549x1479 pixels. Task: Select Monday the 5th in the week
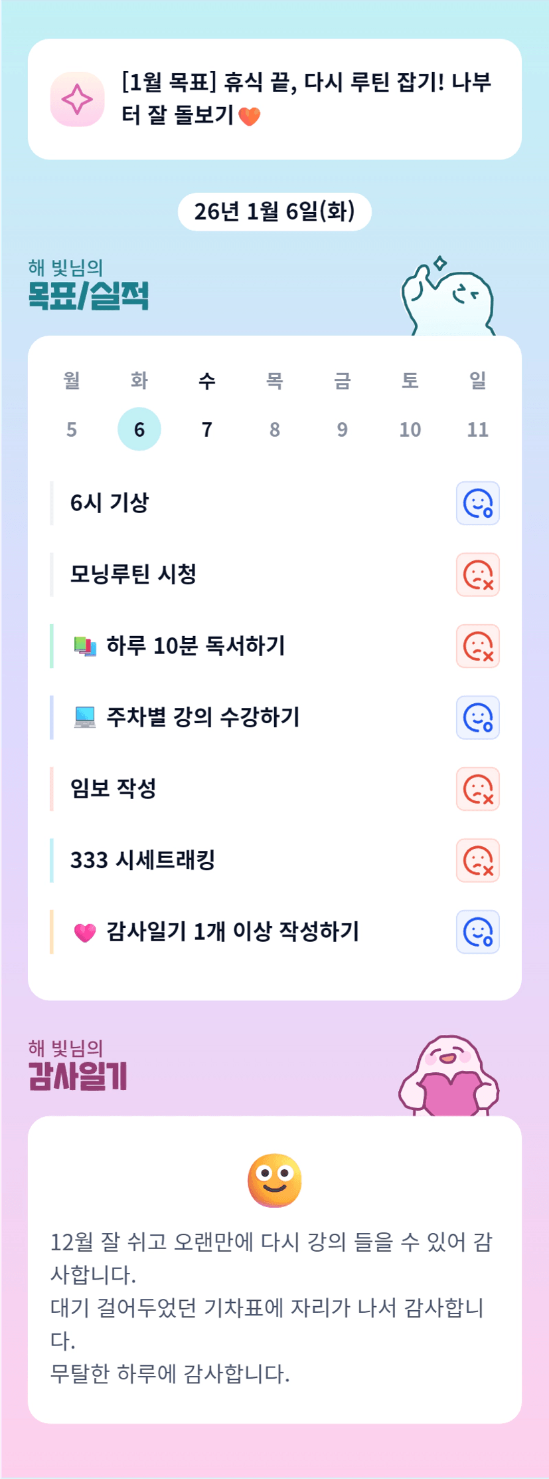pos(72,429)
